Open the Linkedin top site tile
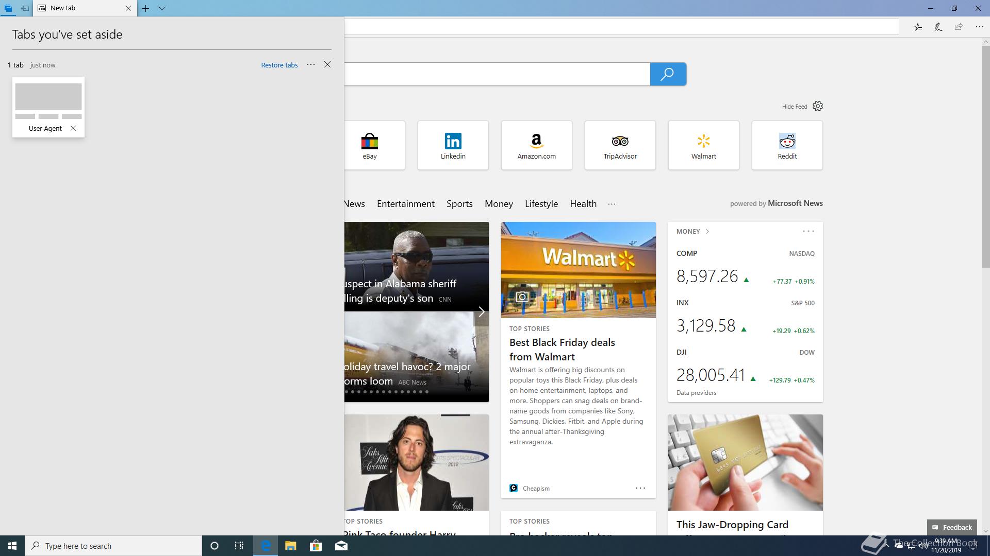Viewport: 990px width, 556px height. [x=453, y=145]
